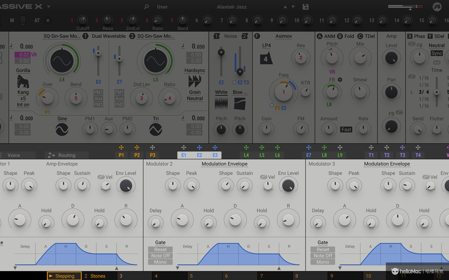Open oscillator 2 wavetable SQ-Sin-Saw menu
This screenshot has width=449, height=280.
coord(156,36)
